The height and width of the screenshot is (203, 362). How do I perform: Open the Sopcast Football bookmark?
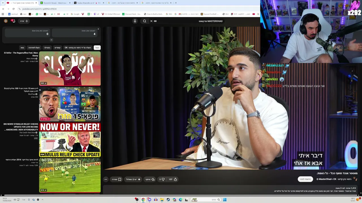pos(210,14)
